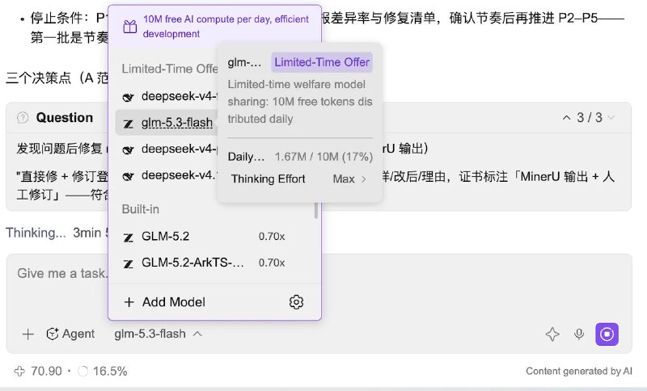Collapse the glm-5.3-flash model selector
Viewport: 647px width, 391px height.
pos(159,334)
